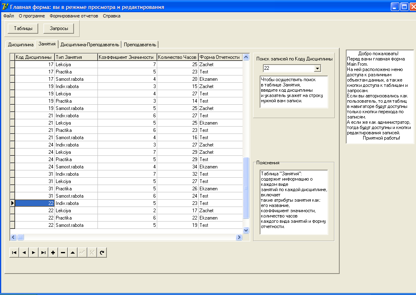This screenshot has width=416, height=295.
Task: Switch to the Дисциплина tab
Action: pyautogui.click(x=21, y=45)
